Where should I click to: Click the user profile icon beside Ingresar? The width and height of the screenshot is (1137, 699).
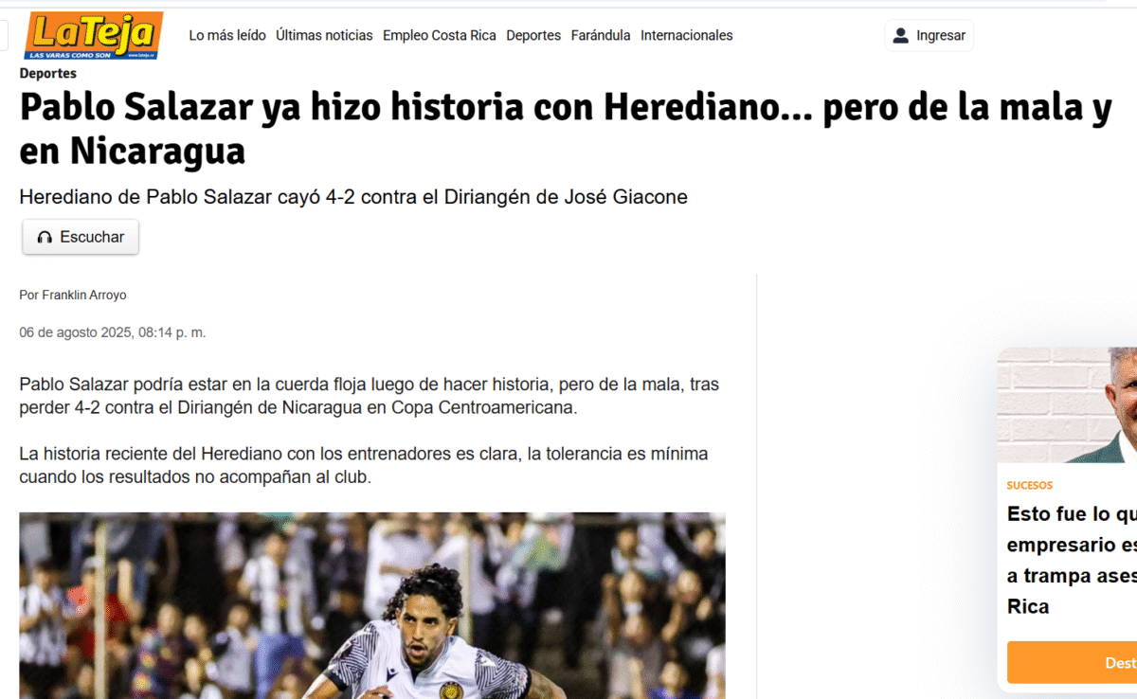click(901, 36)
